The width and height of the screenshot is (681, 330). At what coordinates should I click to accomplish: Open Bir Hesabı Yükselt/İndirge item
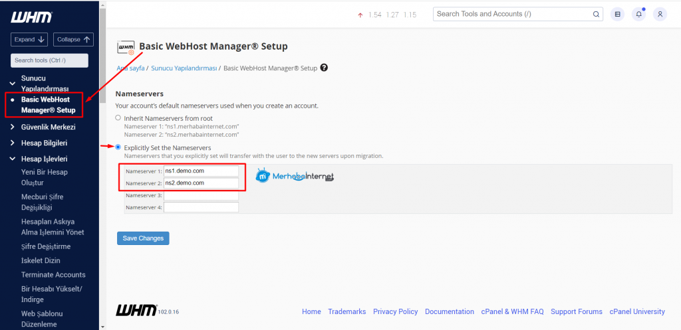(x=52, y=294)
